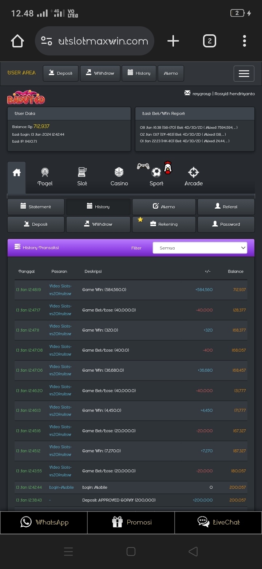Tap the browser address bar URL
This screenshot has width=262, height=569.
coord(103,41)
